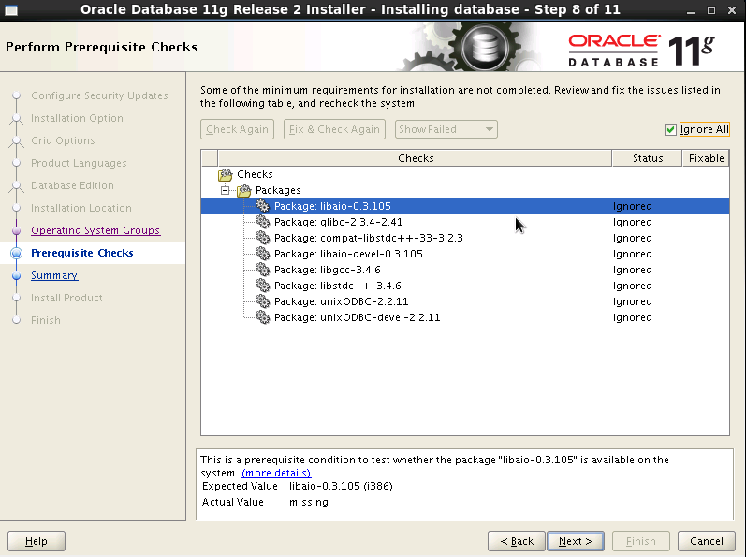Image resolution: width=746 pixels, height=557 pixels.
Task: Click the gear icon for Package glibc-2.3.4-2.41
Action: (x=263, y=222)
